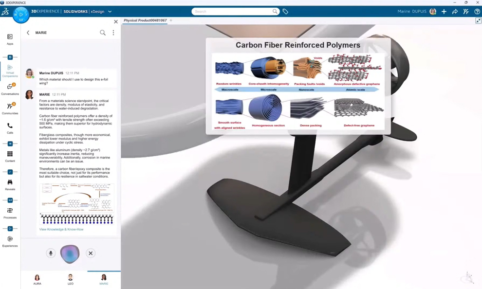Open the Experiences panel
This screenshot has width=482, height=289.
click(10, 240)
